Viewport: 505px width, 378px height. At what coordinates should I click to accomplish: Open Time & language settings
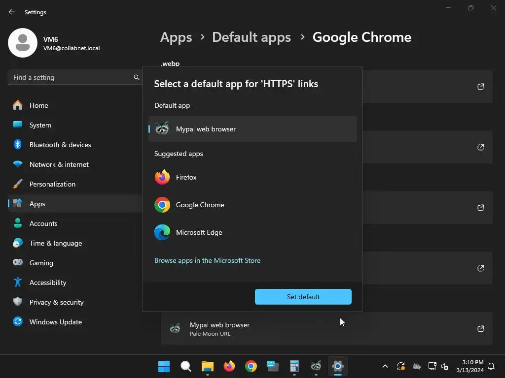pyautogui.click(x=75, y=243)
